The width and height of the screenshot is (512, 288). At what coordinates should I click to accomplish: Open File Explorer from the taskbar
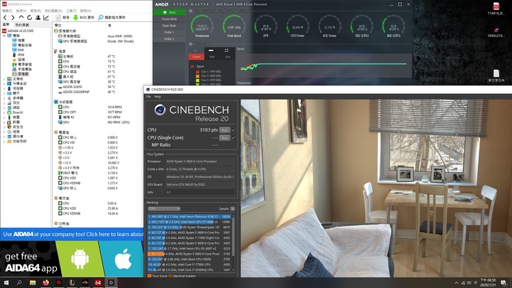[x=33, y=282]
